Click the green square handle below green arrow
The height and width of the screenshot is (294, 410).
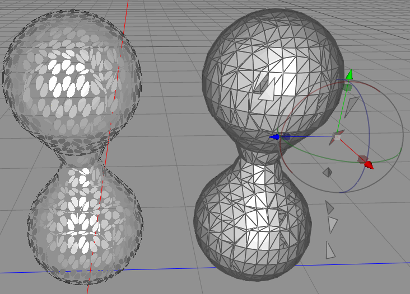click(347, 87)
